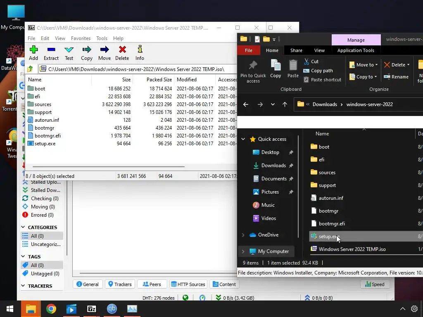Click the Test icon in 7-Zip
423x317 pixels.
[69, 50]
